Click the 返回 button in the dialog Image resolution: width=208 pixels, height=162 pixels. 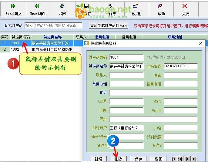coord(159,159)
